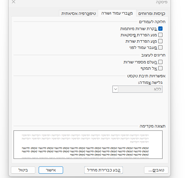Toggle העלם מספרי שורות checkbox
The image size is (185, 178).
click(x=160, y=62)
